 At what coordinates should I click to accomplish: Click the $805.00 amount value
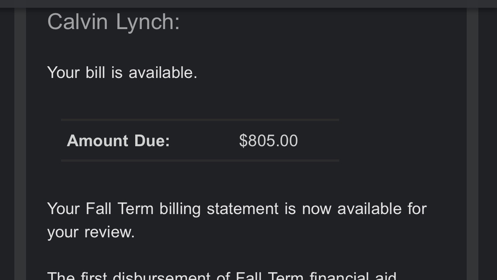coord(268,140)
